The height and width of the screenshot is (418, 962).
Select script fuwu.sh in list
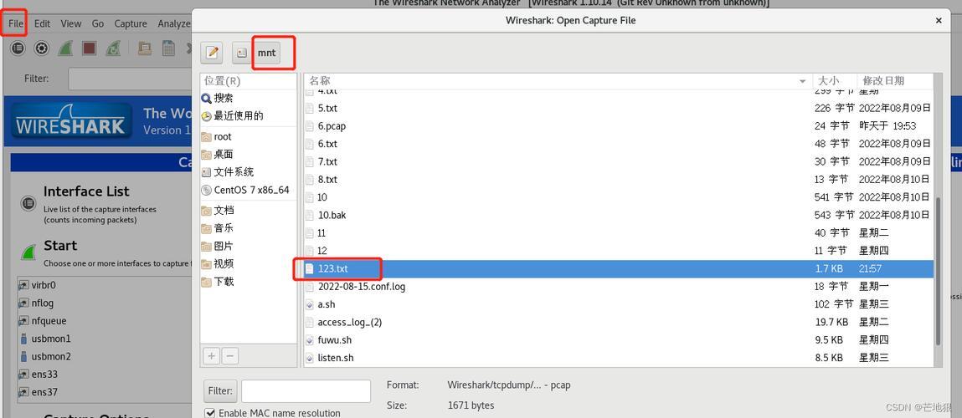[619, 339]
